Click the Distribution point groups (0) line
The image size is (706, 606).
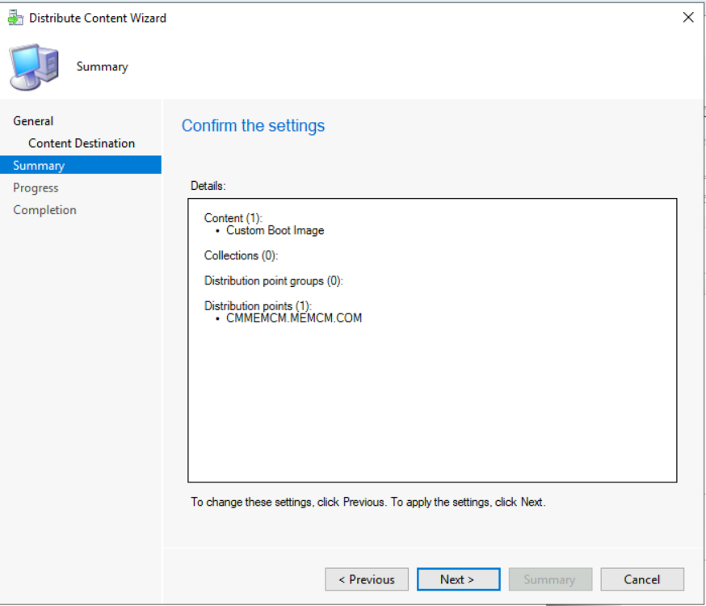tap(273, 281)
